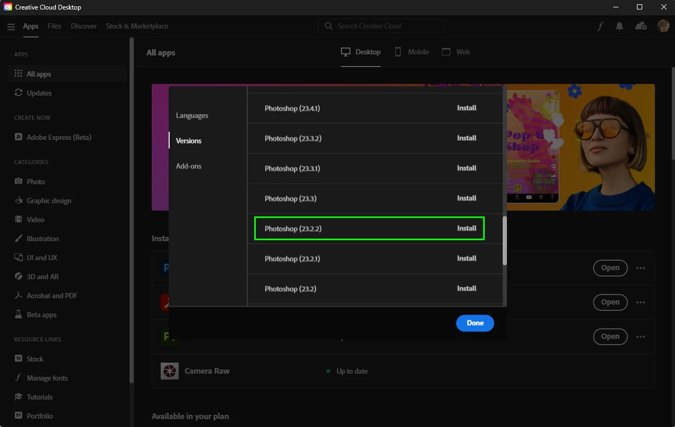Install Photoshop (23.2)

point(467,288)
